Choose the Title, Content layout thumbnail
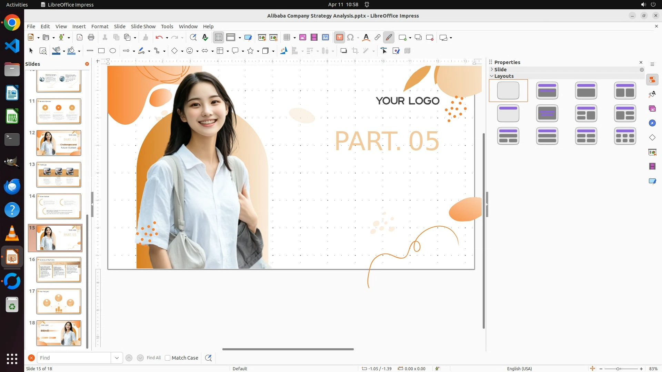 [x=586, y=91]
